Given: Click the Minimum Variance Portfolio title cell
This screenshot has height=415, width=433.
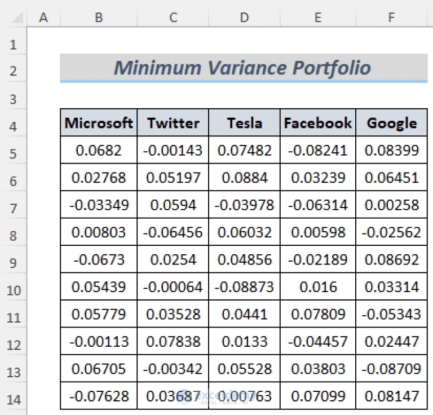Looking at the screenshot, I should click(244, 68).
